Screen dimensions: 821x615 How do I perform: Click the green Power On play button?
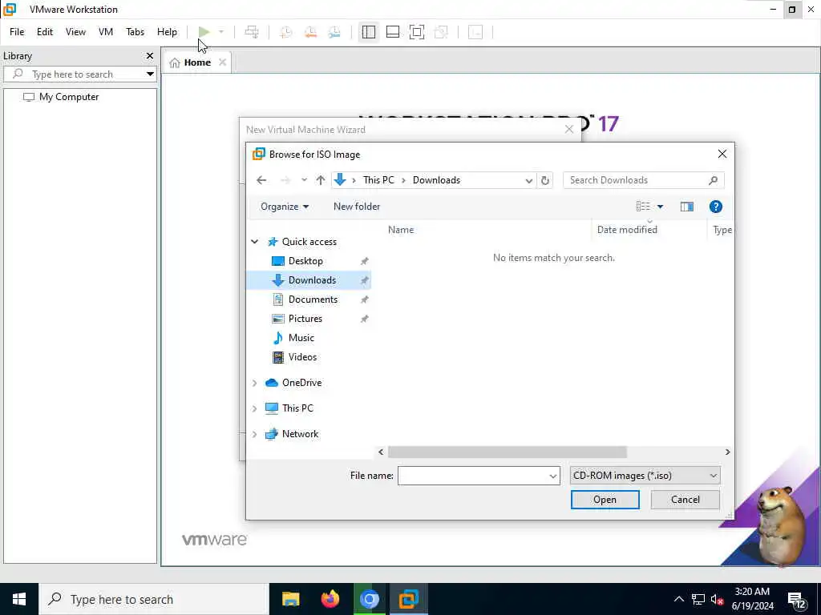coord(204,32)
